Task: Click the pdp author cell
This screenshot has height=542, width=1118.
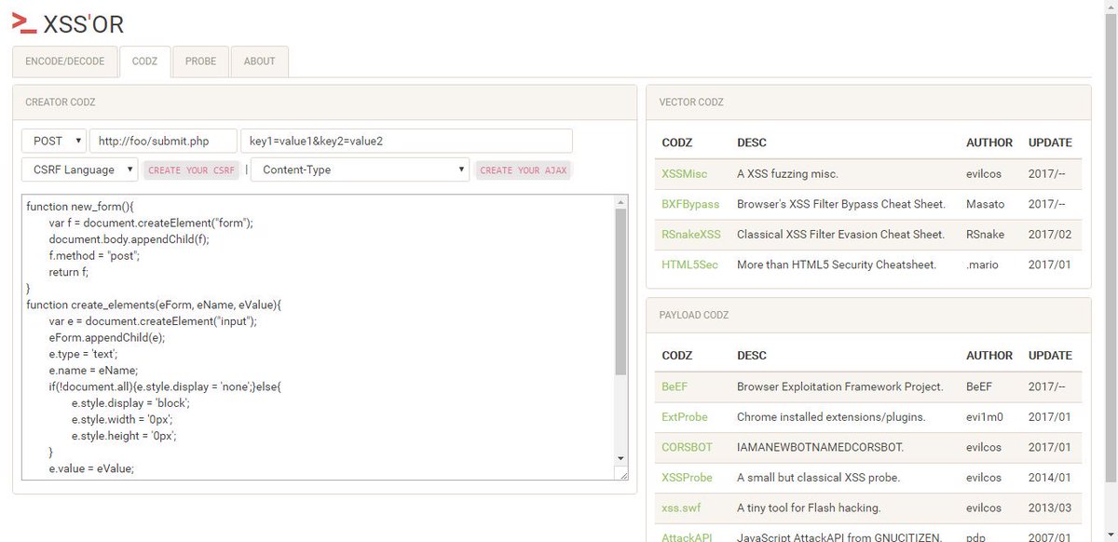Action: tap(976, 537)
